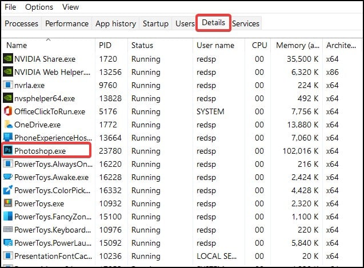Switch to the Services tab

(x=246, y=23)
